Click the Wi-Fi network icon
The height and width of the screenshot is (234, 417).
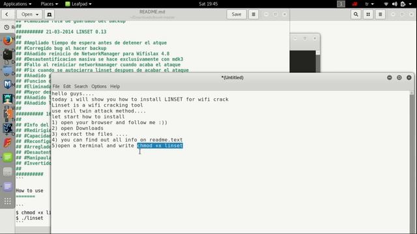click(x=386, y=4)
